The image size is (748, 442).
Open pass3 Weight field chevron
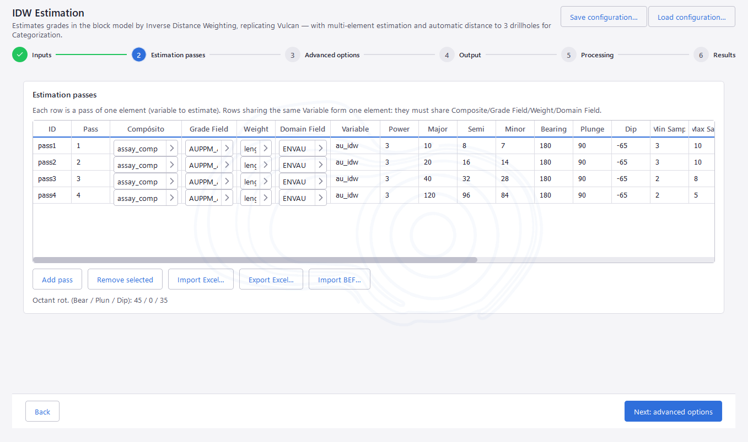point(266,182)
